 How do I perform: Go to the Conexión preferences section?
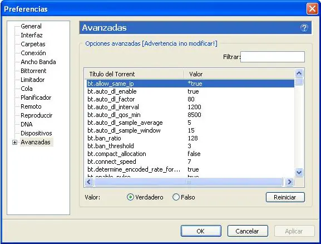(33, 53)
